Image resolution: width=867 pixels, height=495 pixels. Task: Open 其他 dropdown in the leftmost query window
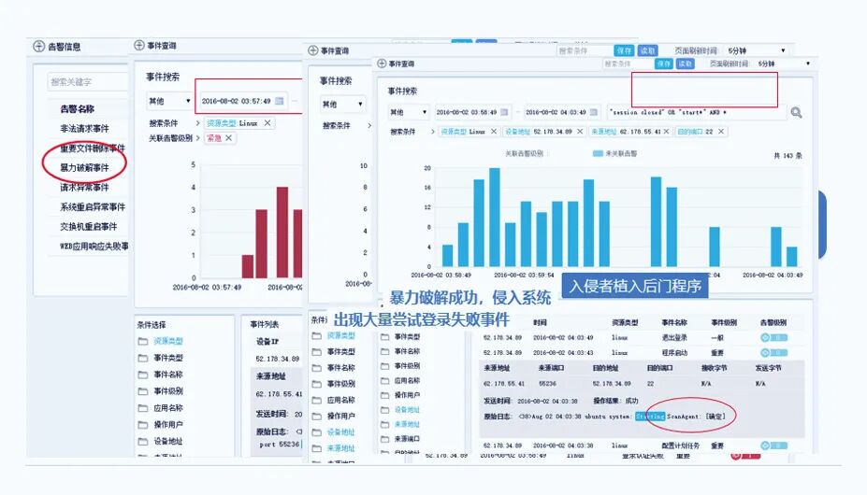pyautogui.click(x=169, y=101)
